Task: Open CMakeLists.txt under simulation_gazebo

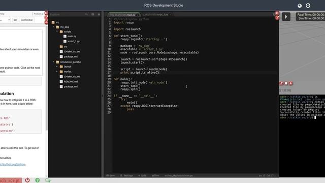Action: [72, 77]
